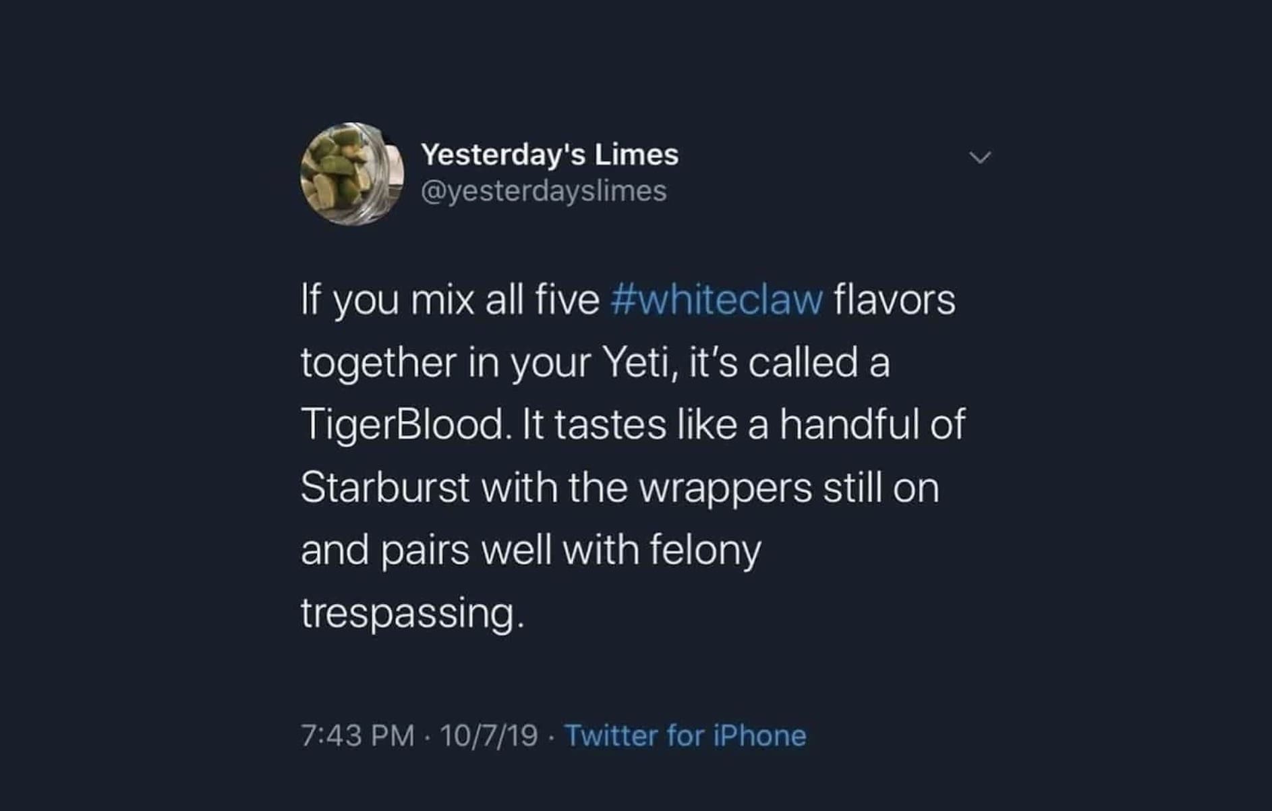The height and width of the screenshot is (811, 1272).
Task: Click the 10/7/19 tweet date
Action: click(x=489, y=735)
